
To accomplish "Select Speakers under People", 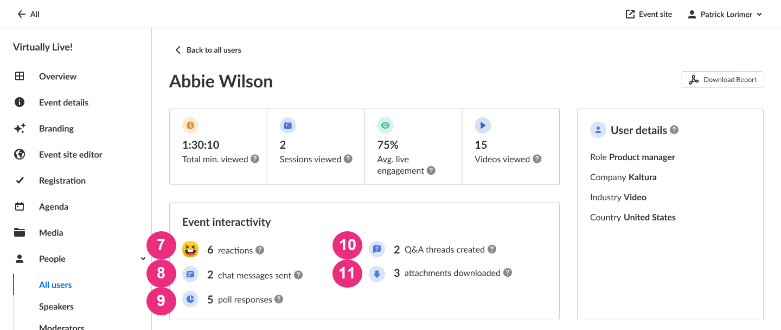I will [56, 307].
